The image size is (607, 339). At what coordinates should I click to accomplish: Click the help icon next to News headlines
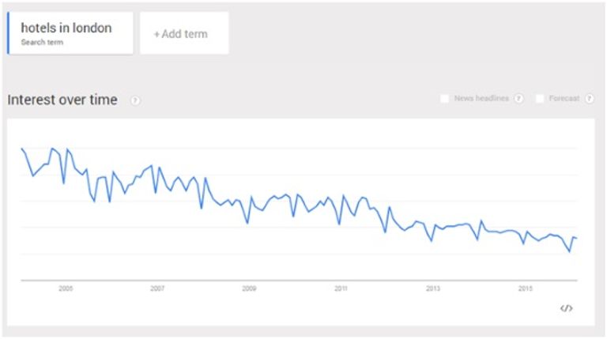(x=518, y=98)
